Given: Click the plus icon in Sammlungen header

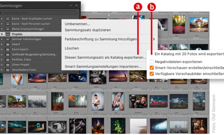Looking at the screenshot, I should pyautogui.click(x=77, y=5).
